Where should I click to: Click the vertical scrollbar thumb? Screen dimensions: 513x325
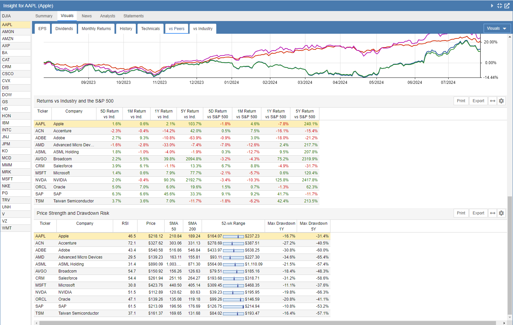click(x=509, y=255)
